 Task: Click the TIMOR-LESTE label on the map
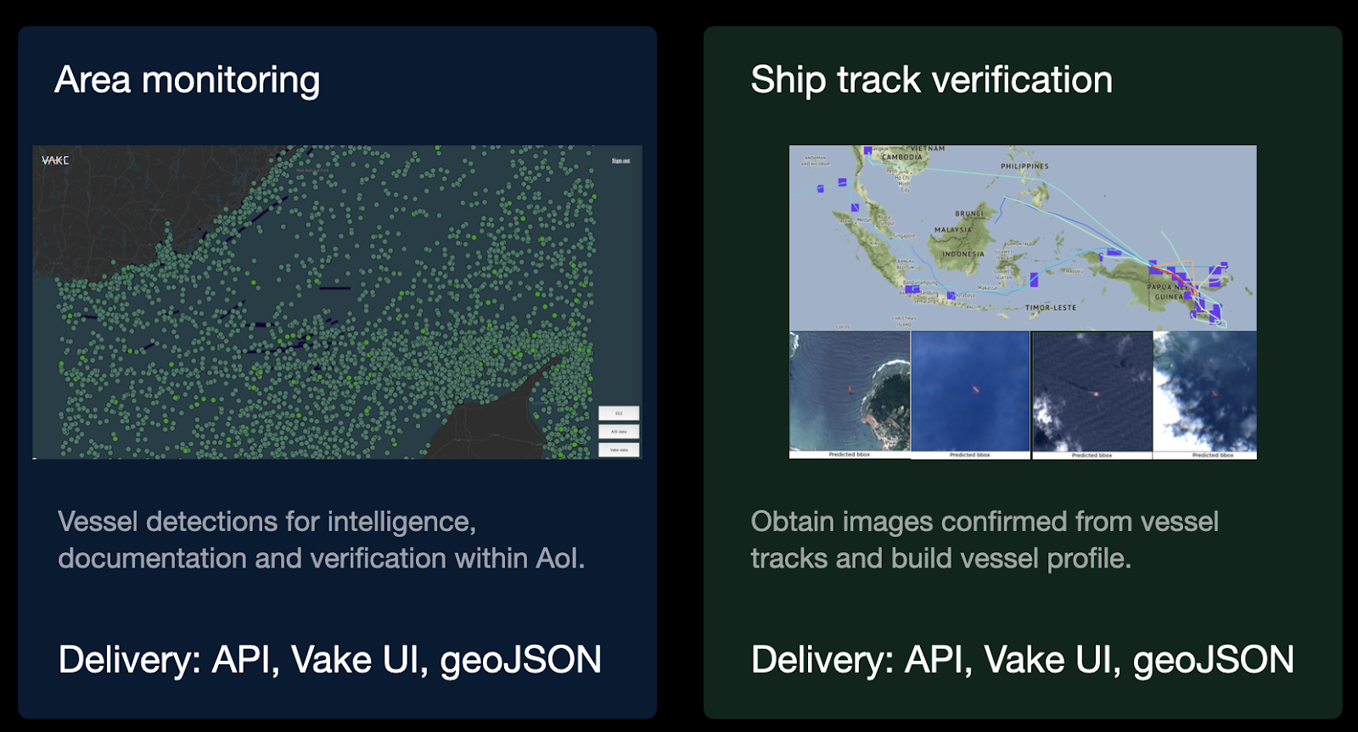[1051, 308]
